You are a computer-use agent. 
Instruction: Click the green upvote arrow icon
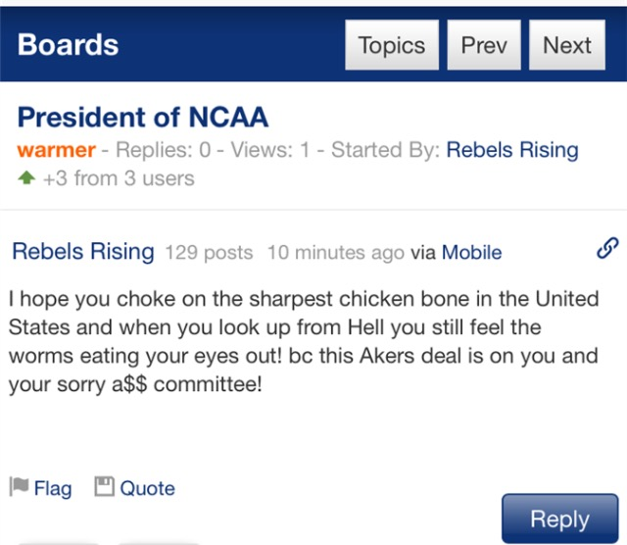coord(26,178)
